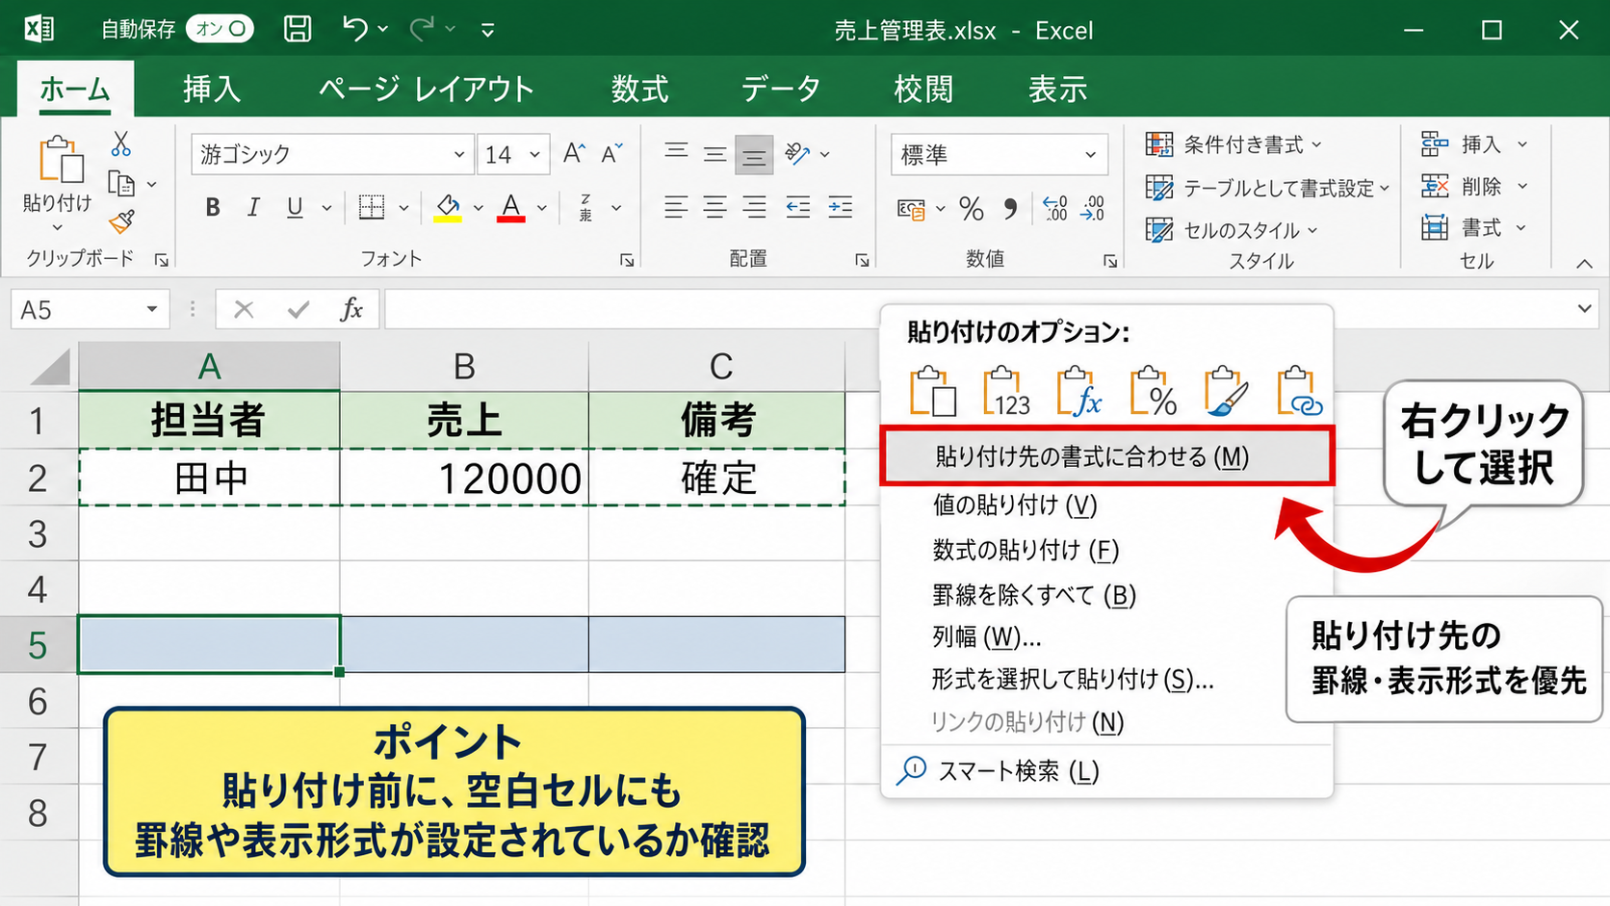The image size is (1610, 906).
Task: Click the fx insert function icon
Action: (x=351, y=309)
